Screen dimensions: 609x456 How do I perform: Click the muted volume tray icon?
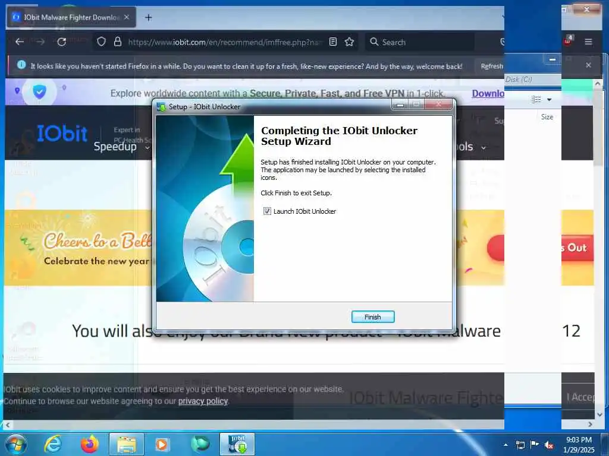click(549, 445)
